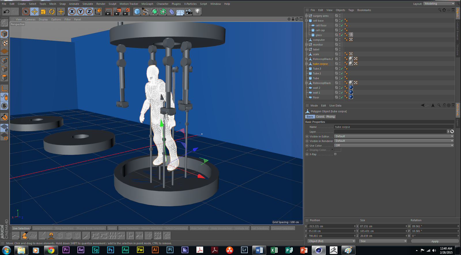The image size is (461, 255).
Task: Add a floor environment object
Action: click(x=180, y=12)
